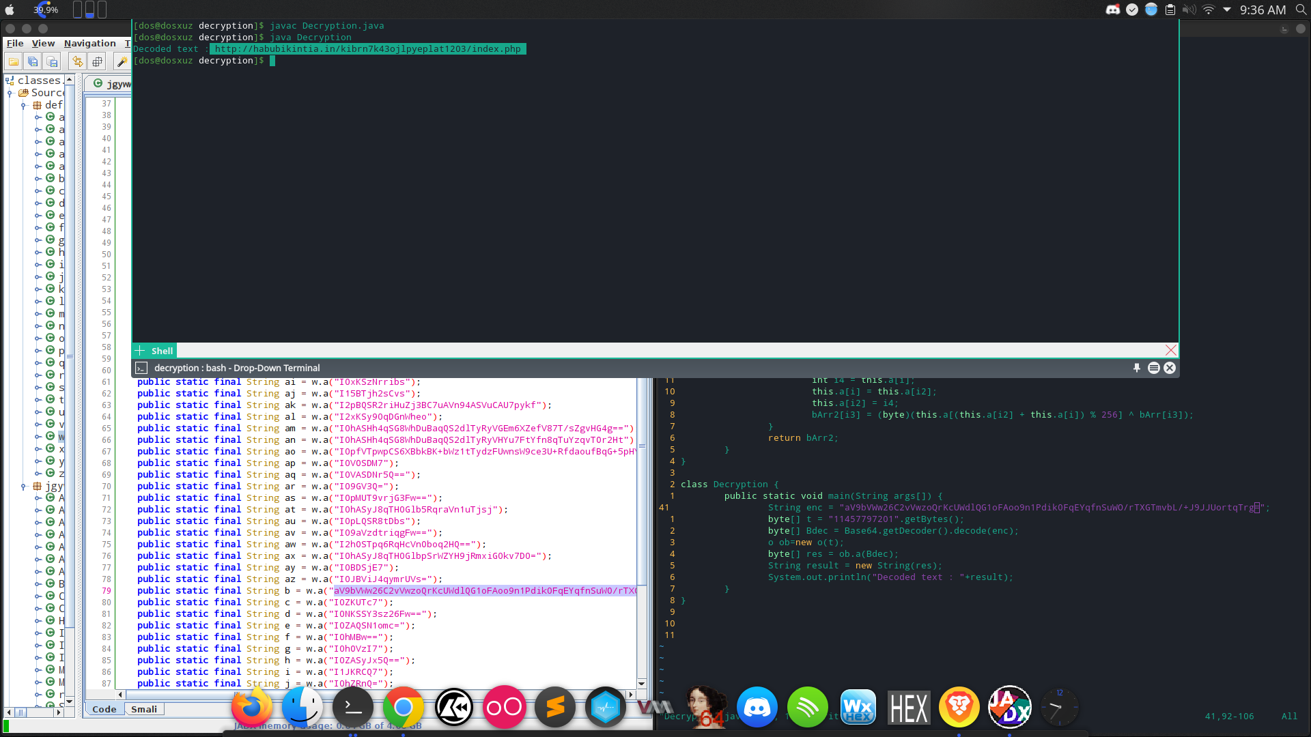Collapse the Source code tree node
Image resolution: width=1311 pixels, height=737 pixels.
pyautogui.click(x=10, y=93)
